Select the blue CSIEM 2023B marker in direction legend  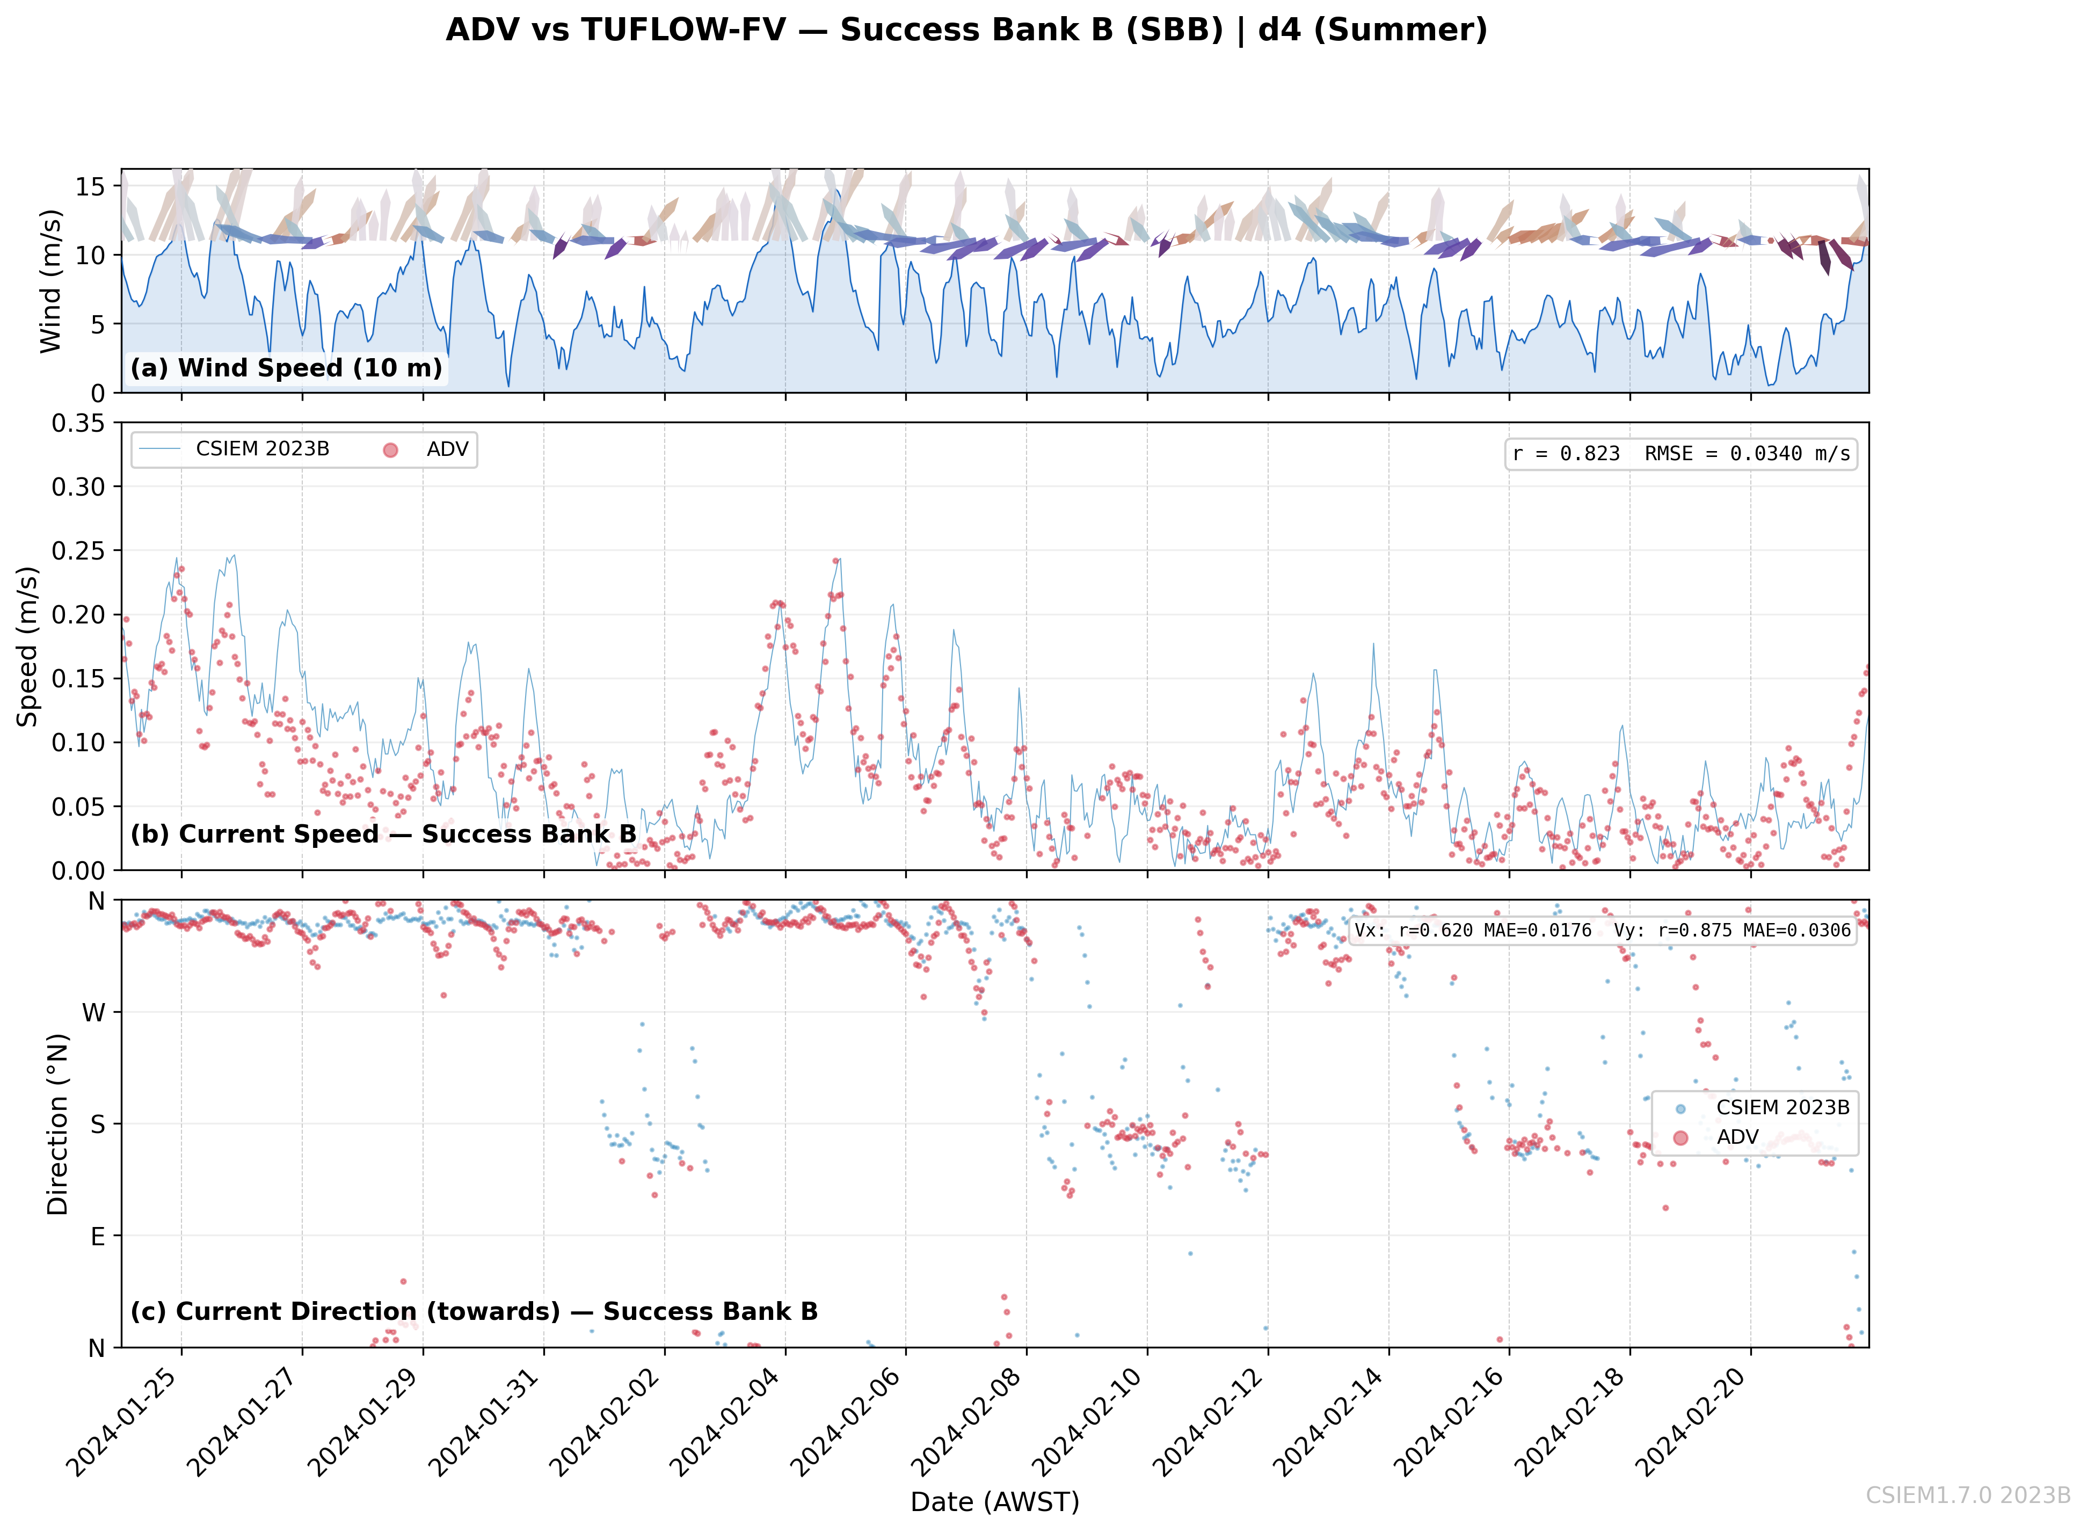click(x=1680, y=1108)
